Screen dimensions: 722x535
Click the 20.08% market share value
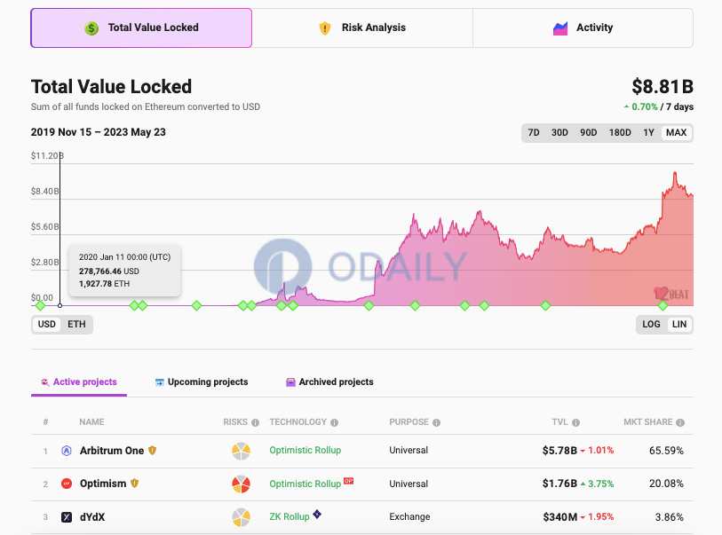[666, 484]
